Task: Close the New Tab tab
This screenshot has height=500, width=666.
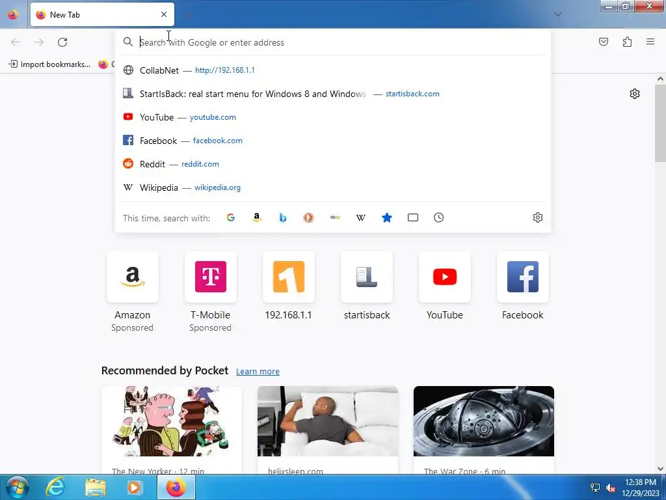Action: coord(164,14)
